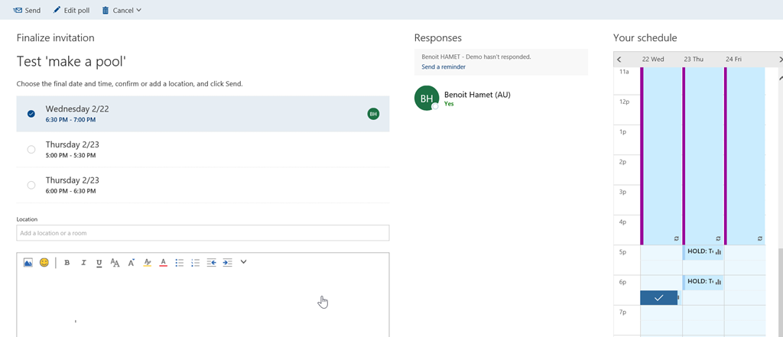The image size is (783, 337).
Task: Open the emoji picker
Action: (44, 263)
